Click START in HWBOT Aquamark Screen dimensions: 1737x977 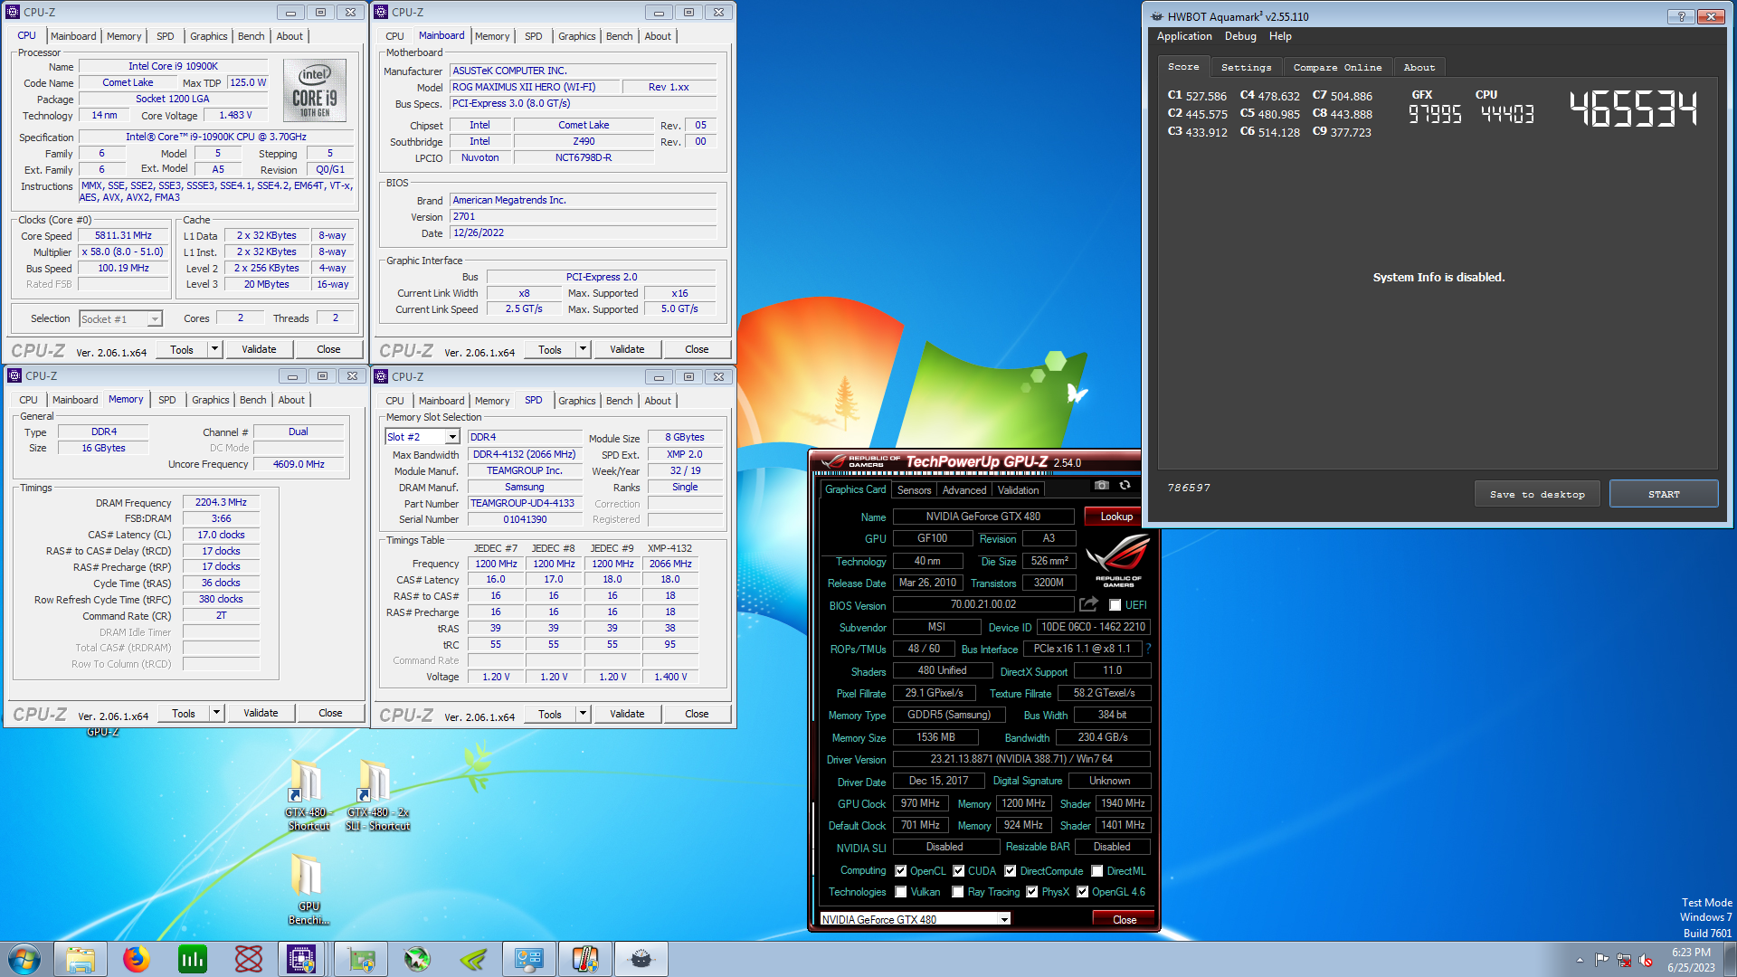click(1664, 494)
